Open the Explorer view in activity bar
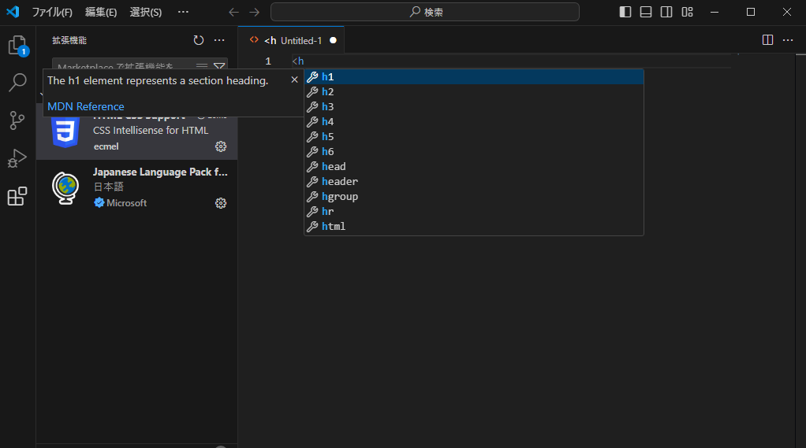 pyautogui.click(x=17, y=45)
